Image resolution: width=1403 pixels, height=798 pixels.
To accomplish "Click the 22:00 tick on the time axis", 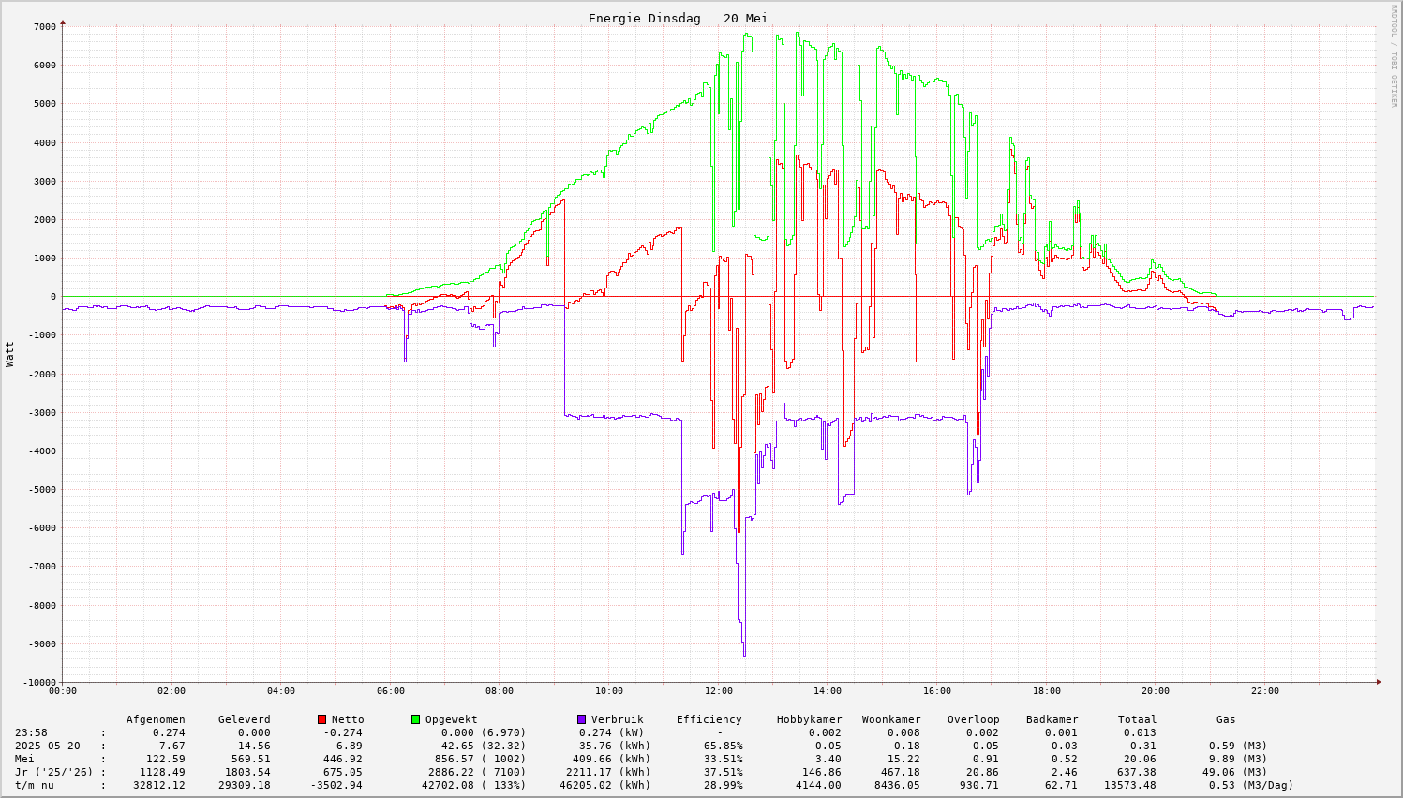I will [1264, 691].
